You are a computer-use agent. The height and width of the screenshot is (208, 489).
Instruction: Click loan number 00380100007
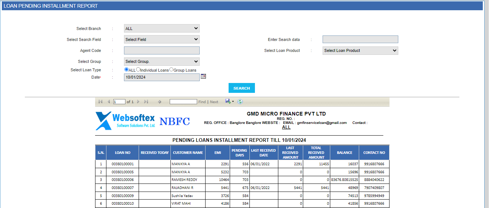point(123,188)
